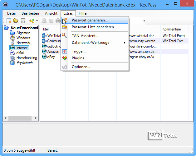Click the Amazon entry globe icon
This screenshot has width=196, height=156.
click(44, 51)
